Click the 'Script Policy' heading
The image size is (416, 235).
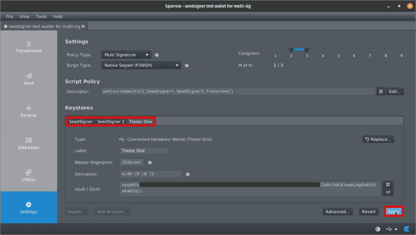[x=82, y=82]
